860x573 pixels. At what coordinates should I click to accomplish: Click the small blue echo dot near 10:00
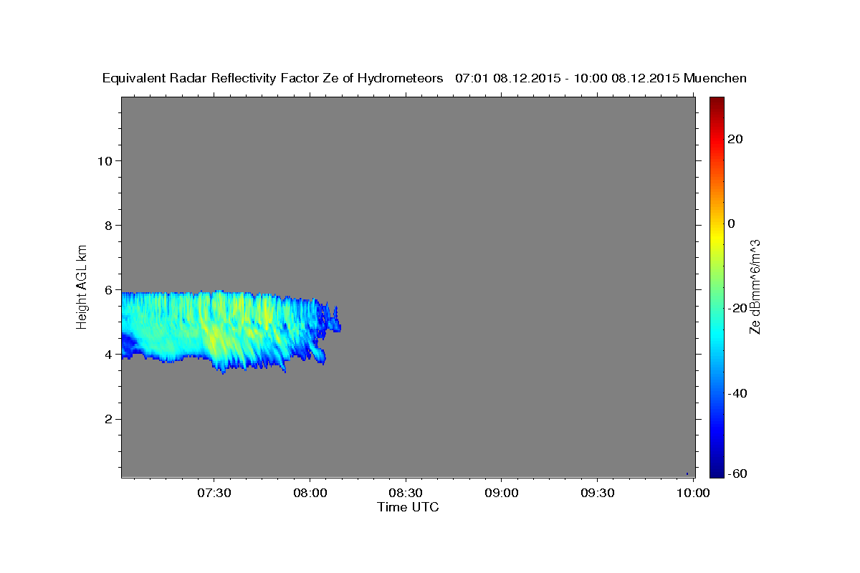(687, 473)
